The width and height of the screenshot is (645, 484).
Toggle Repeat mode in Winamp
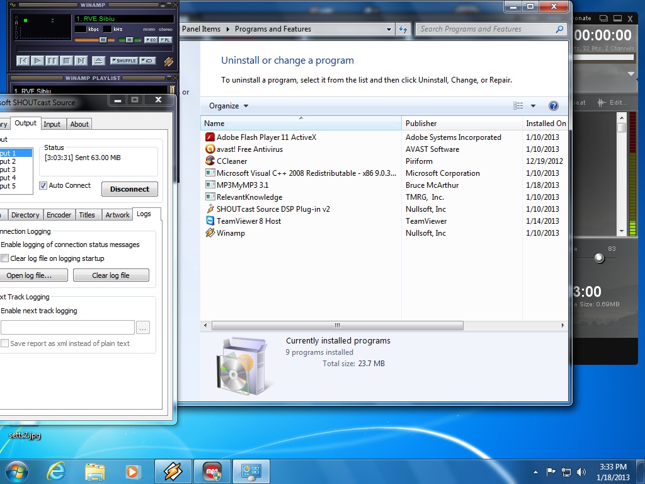pyautogui.click(x=147, y=60)
